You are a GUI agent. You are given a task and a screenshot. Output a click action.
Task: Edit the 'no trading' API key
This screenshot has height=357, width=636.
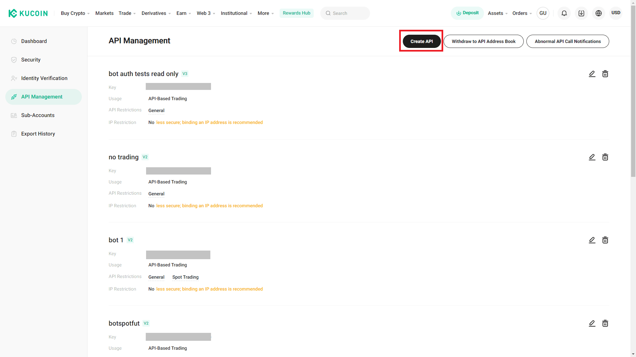(592, 157)
